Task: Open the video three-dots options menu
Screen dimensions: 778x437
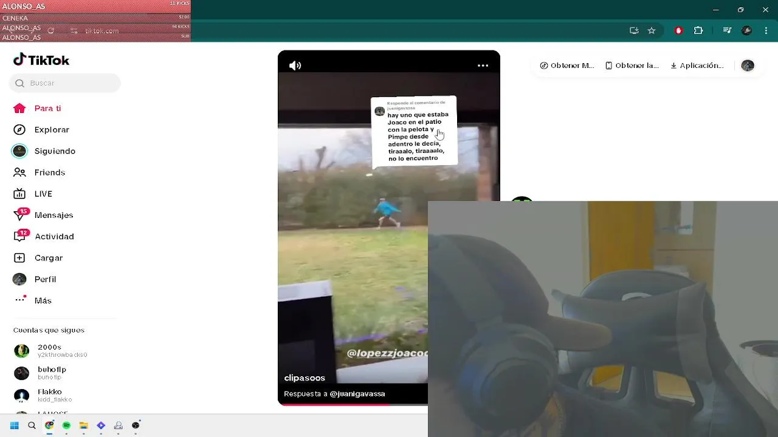Action: [x=483, y=66]
